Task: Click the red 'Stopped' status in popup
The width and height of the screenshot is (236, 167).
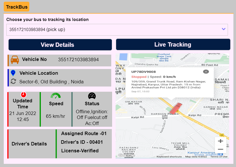Action: point(139,77)
